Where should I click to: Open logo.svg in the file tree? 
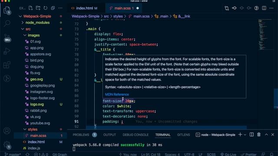point(37,104)
